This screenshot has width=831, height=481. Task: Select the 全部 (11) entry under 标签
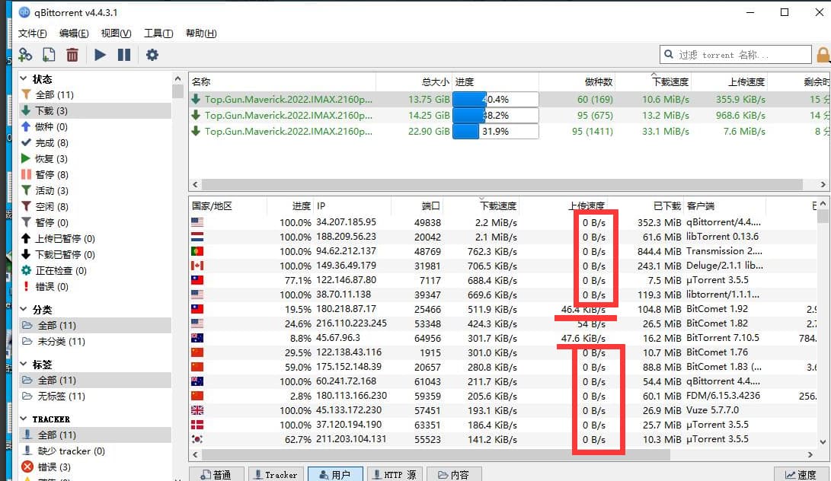(x=95, y=380)
